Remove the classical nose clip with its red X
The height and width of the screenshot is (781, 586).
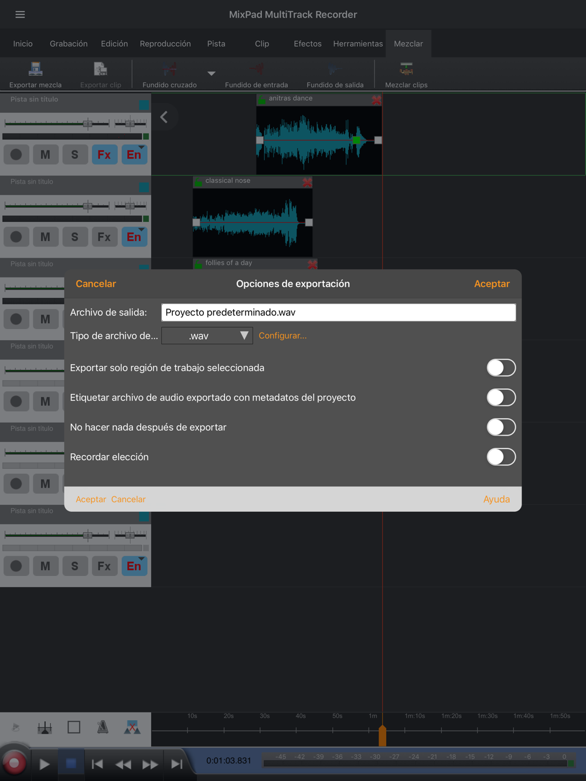tap(307, 182)
